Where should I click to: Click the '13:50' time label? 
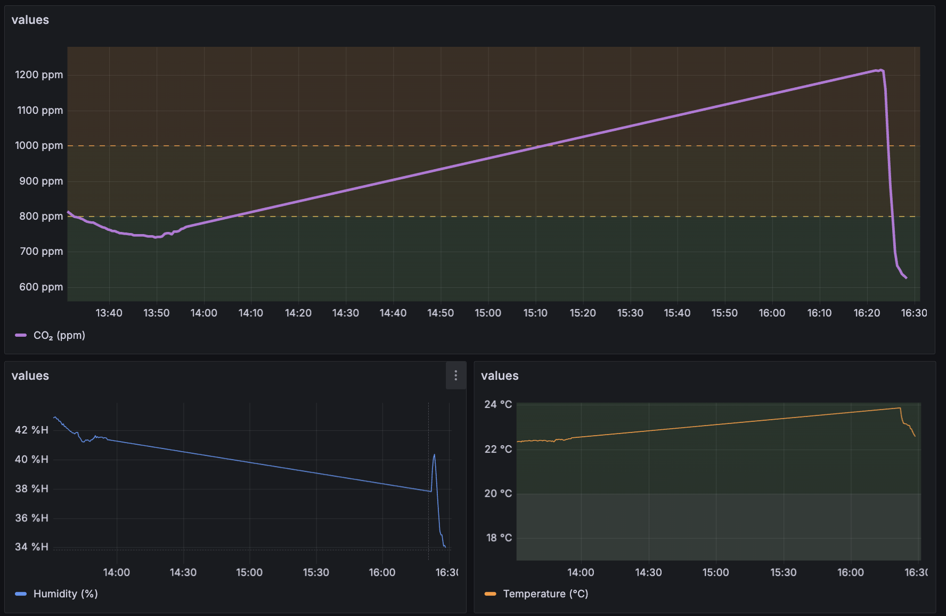point(157,313)
